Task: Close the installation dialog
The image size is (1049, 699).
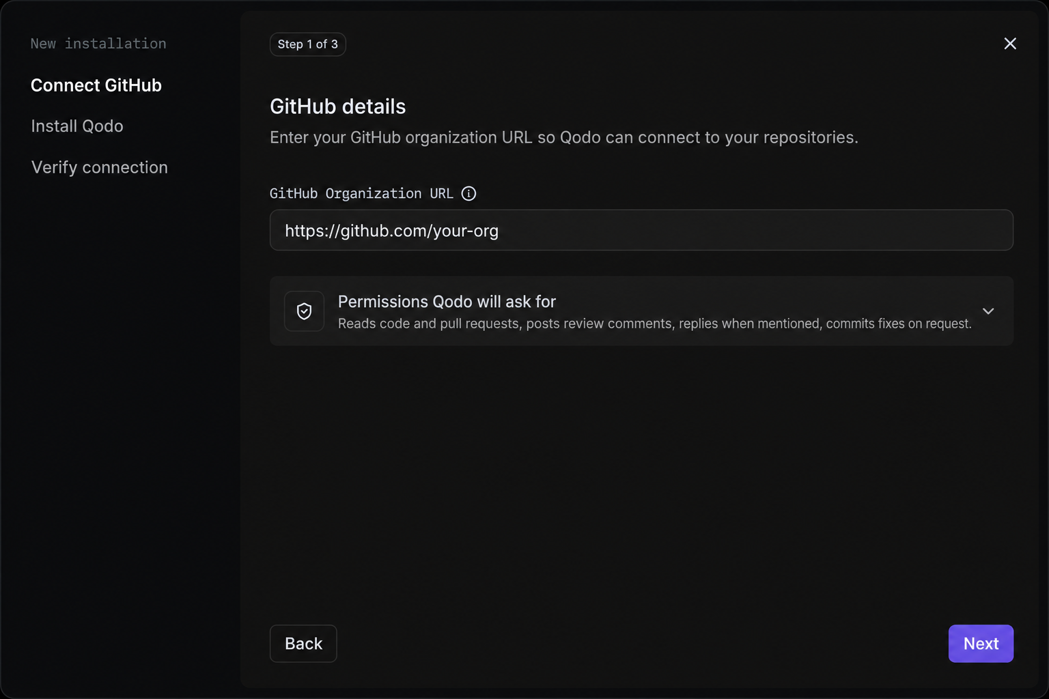Action: pyautogui.click(x=1010, y=44)
